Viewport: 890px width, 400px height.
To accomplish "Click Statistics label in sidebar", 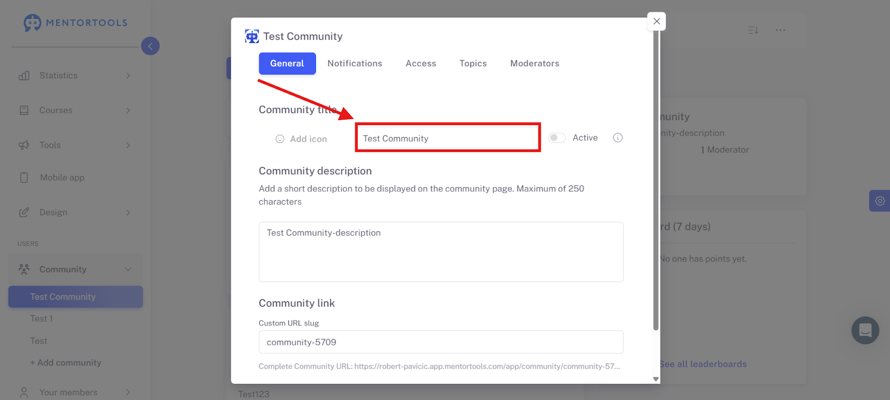I will (58, 76).
